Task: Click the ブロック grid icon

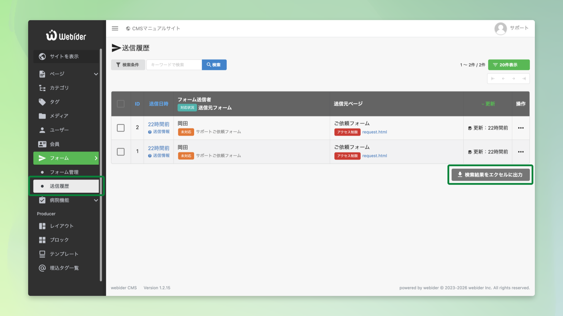Action: coord(42,240)
